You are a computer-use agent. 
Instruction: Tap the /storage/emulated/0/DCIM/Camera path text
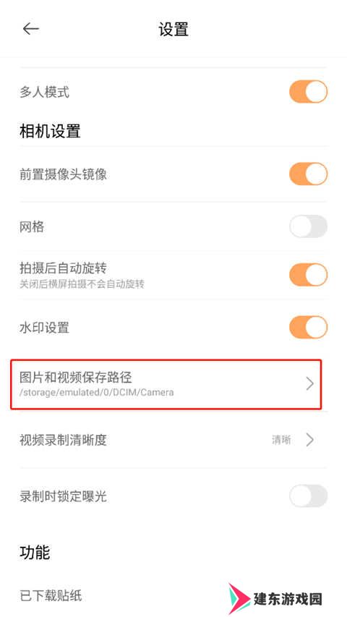click(97, 392)
